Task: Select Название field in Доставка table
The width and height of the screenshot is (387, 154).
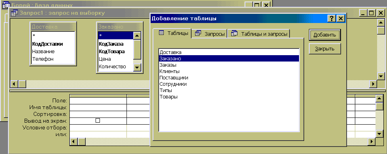Action: click(53, 52)
